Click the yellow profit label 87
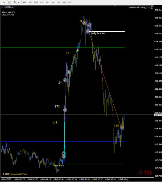 click(67, 53)
